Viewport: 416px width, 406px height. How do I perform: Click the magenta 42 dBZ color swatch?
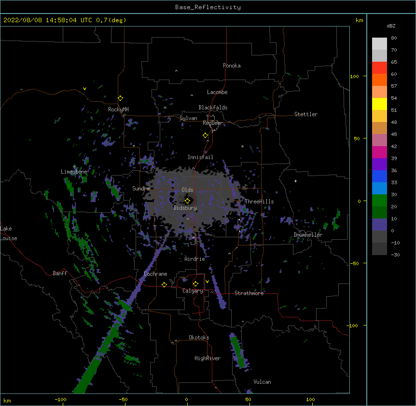point(379,152)
